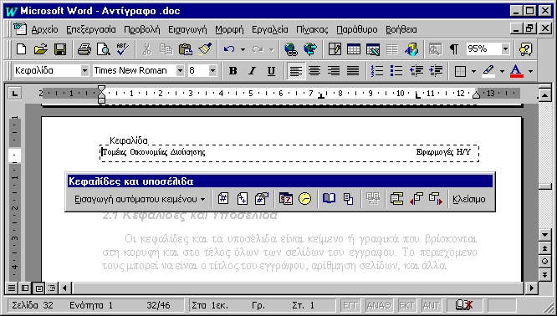Image resolution: width=557 pixels, height=316 pixels.
Task: Click Κλείσιμο on header toolbar
Action: pyautogui.click(x=469, y=199)
